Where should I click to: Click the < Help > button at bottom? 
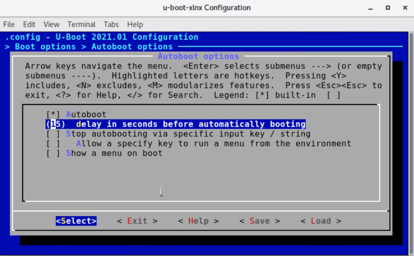click(x=198, y=221)
